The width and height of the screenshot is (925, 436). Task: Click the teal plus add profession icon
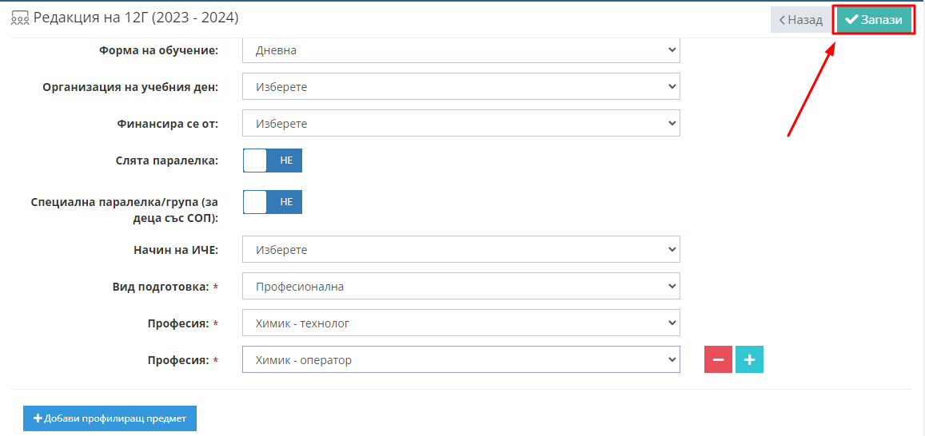pos(749,359)
